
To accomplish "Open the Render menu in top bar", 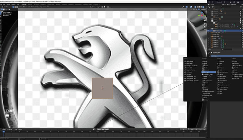I will tap(8, 4).
